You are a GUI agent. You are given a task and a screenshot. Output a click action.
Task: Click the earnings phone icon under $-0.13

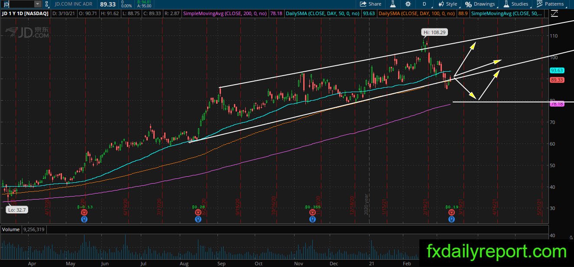(84, 213)
